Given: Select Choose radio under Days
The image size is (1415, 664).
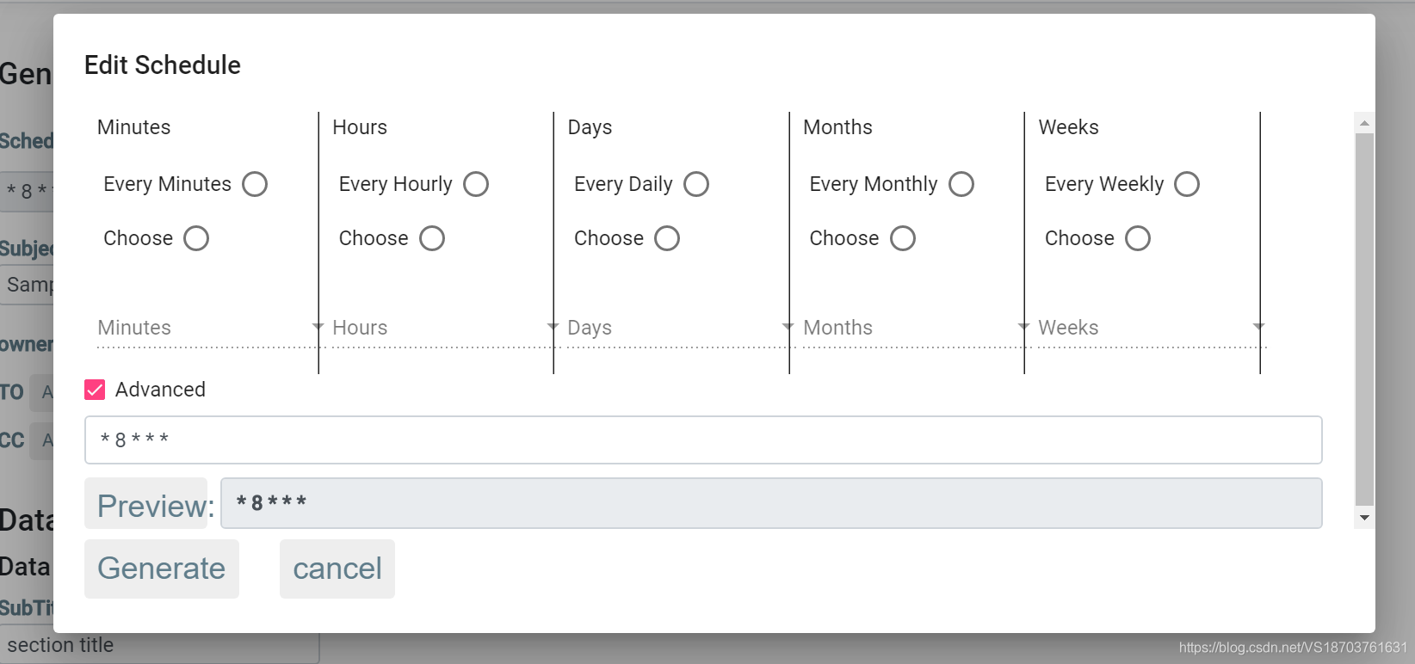Looking at the screenshot, I should click(x=667, y=238).
